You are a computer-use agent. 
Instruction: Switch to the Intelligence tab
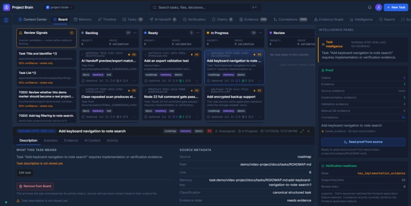click(x=361, y=19)
